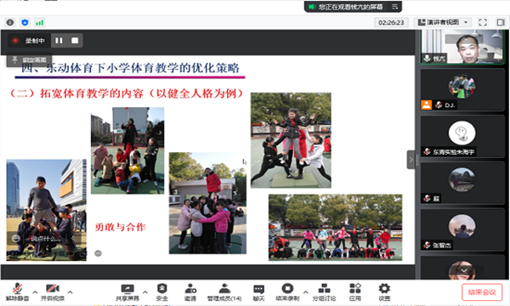Open the 演讲者视图 view dropdown

444,22
